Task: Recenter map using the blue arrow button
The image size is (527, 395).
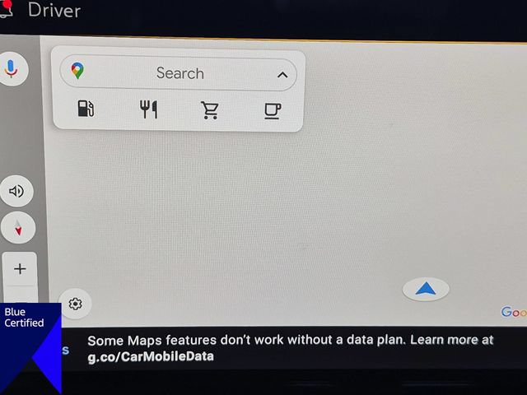Action: click(426, 289)
